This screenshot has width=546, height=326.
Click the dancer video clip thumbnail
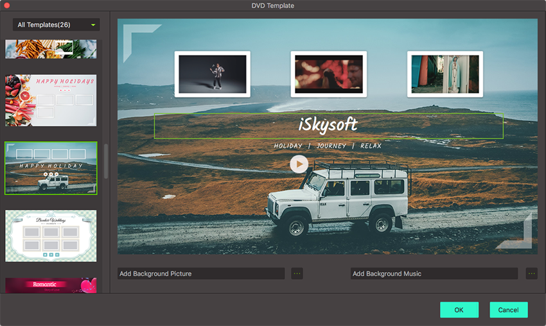click(x=213, y=74)
